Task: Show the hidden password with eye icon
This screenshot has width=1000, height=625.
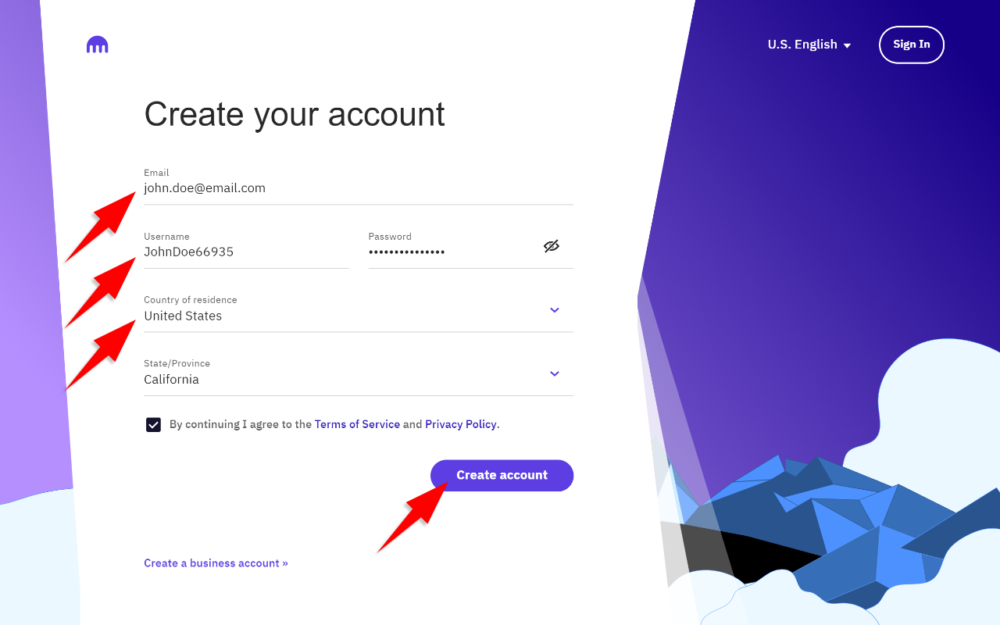Action: tap(552, 246)
